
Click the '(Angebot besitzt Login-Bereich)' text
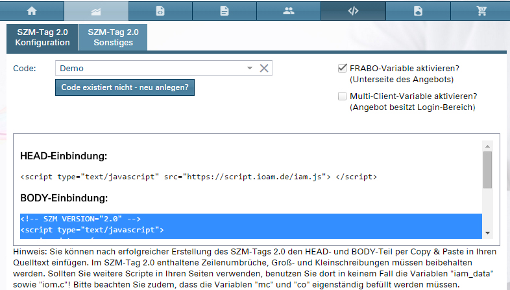413,107
